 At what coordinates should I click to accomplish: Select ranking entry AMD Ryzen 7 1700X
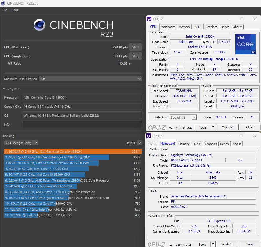(x=73, y=192)
